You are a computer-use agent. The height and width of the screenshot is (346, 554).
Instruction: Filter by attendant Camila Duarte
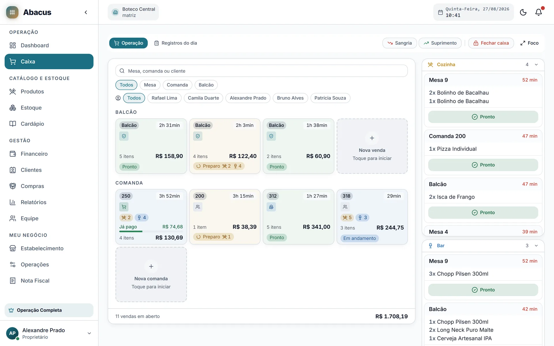click(x=203, y=98)
